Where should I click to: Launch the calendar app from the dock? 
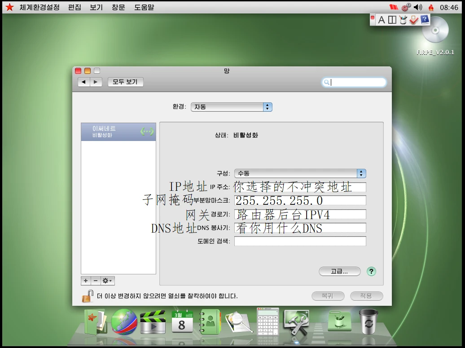point(182,322)
